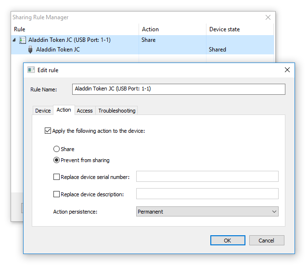
Task: Go to the Troubleshooting tab
Action: point(117,111)
